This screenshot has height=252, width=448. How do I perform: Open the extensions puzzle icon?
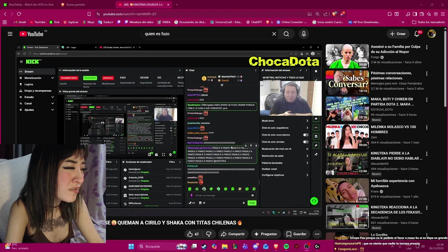click(390, 14)
